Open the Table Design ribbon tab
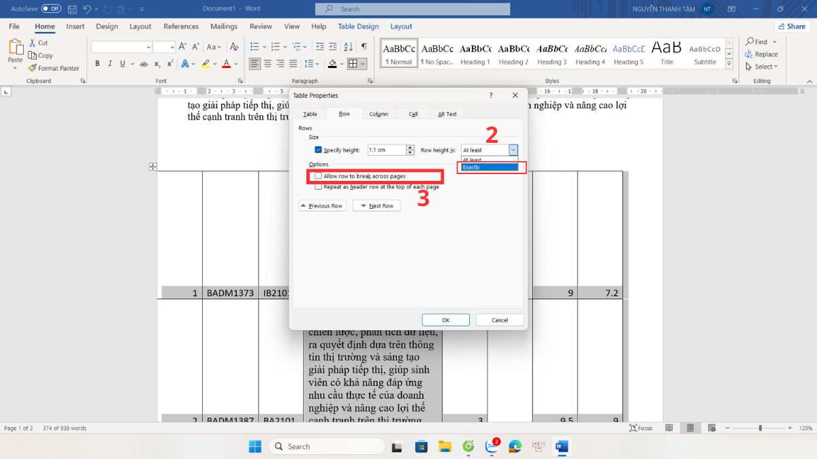The height and width of the screenshot is (459, 817). click(358, 27)
